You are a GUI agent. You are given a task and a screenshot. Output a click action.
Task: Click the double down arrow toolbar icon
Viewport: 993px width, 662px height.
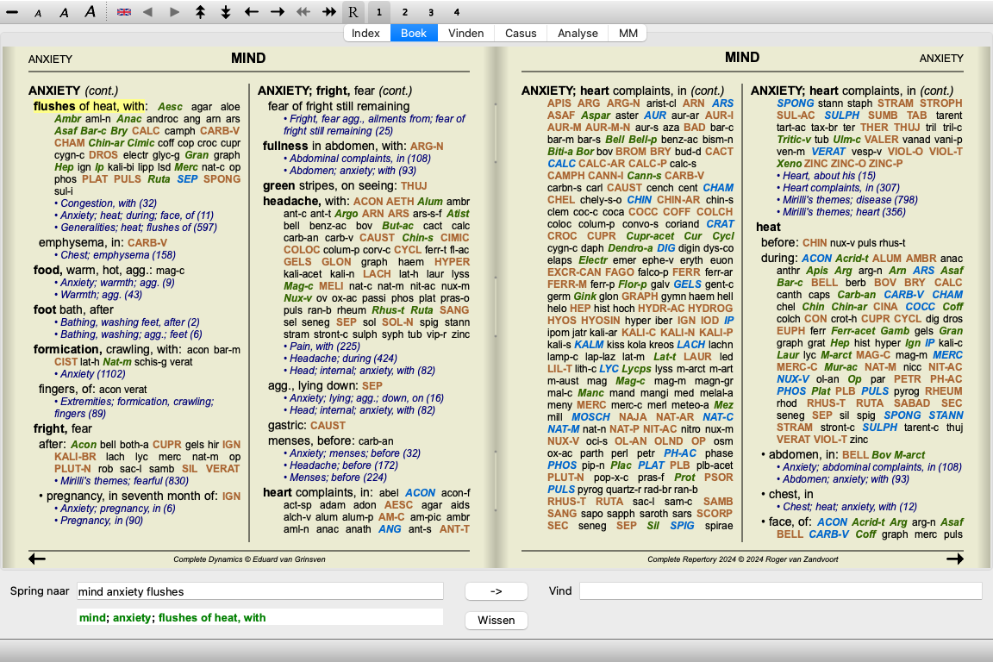[x=226, y=12]
